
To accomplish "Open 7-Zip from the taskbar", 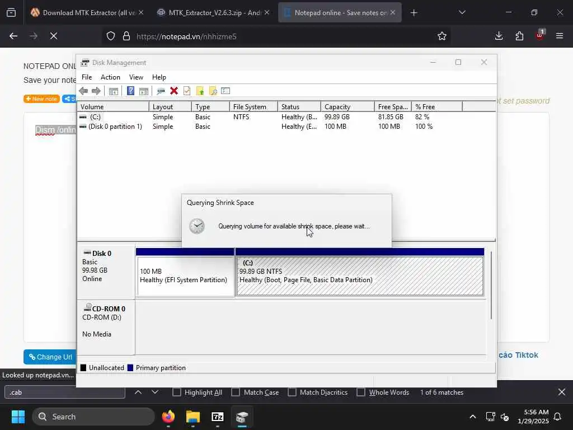I will point(218,417).
